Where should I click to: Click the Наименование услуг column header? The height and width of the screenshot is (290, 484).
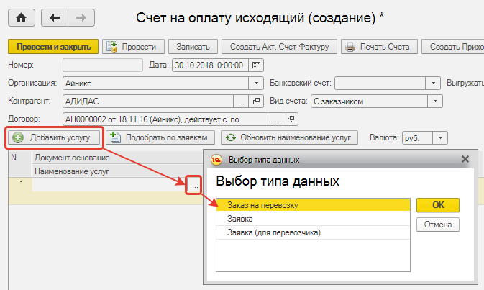click(x=117, y=171)
